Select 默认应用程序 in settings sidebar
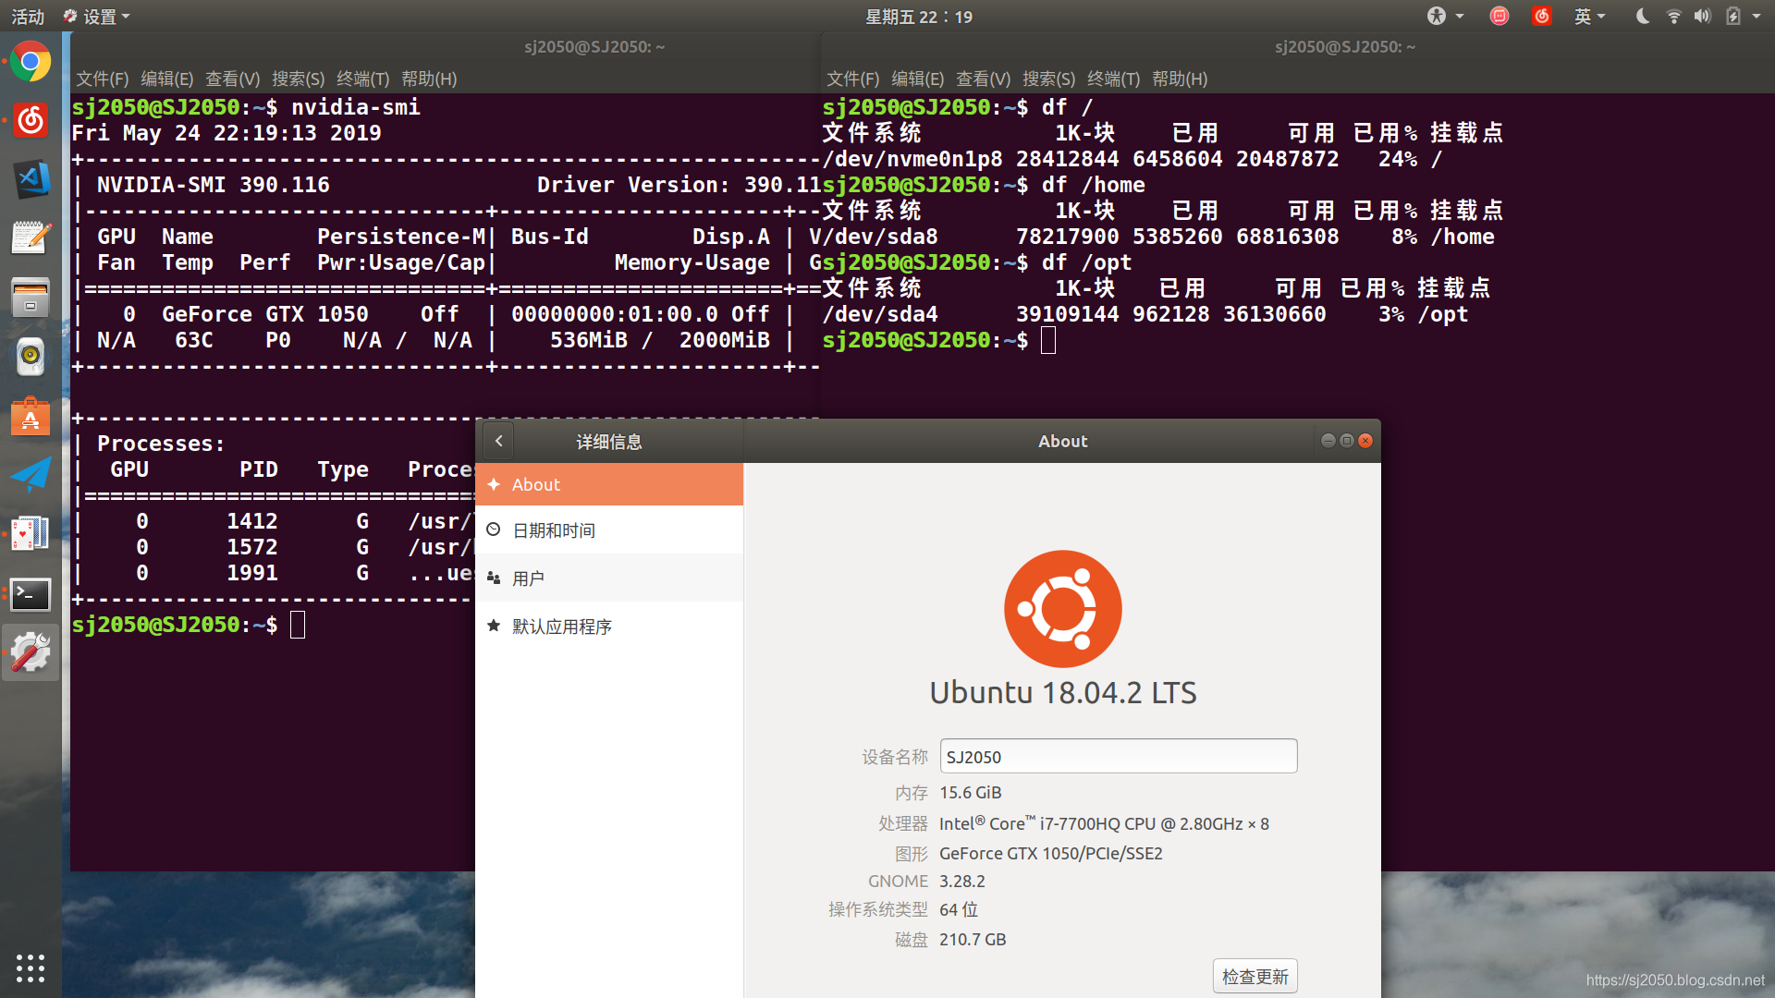 pos(609,627)
